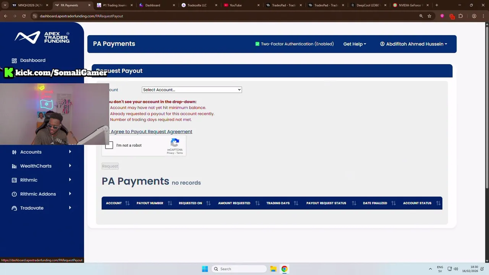Screen dimensions: 489x275
Task: Click the WealthCharts sidebar icon
Action: (14, 166)
